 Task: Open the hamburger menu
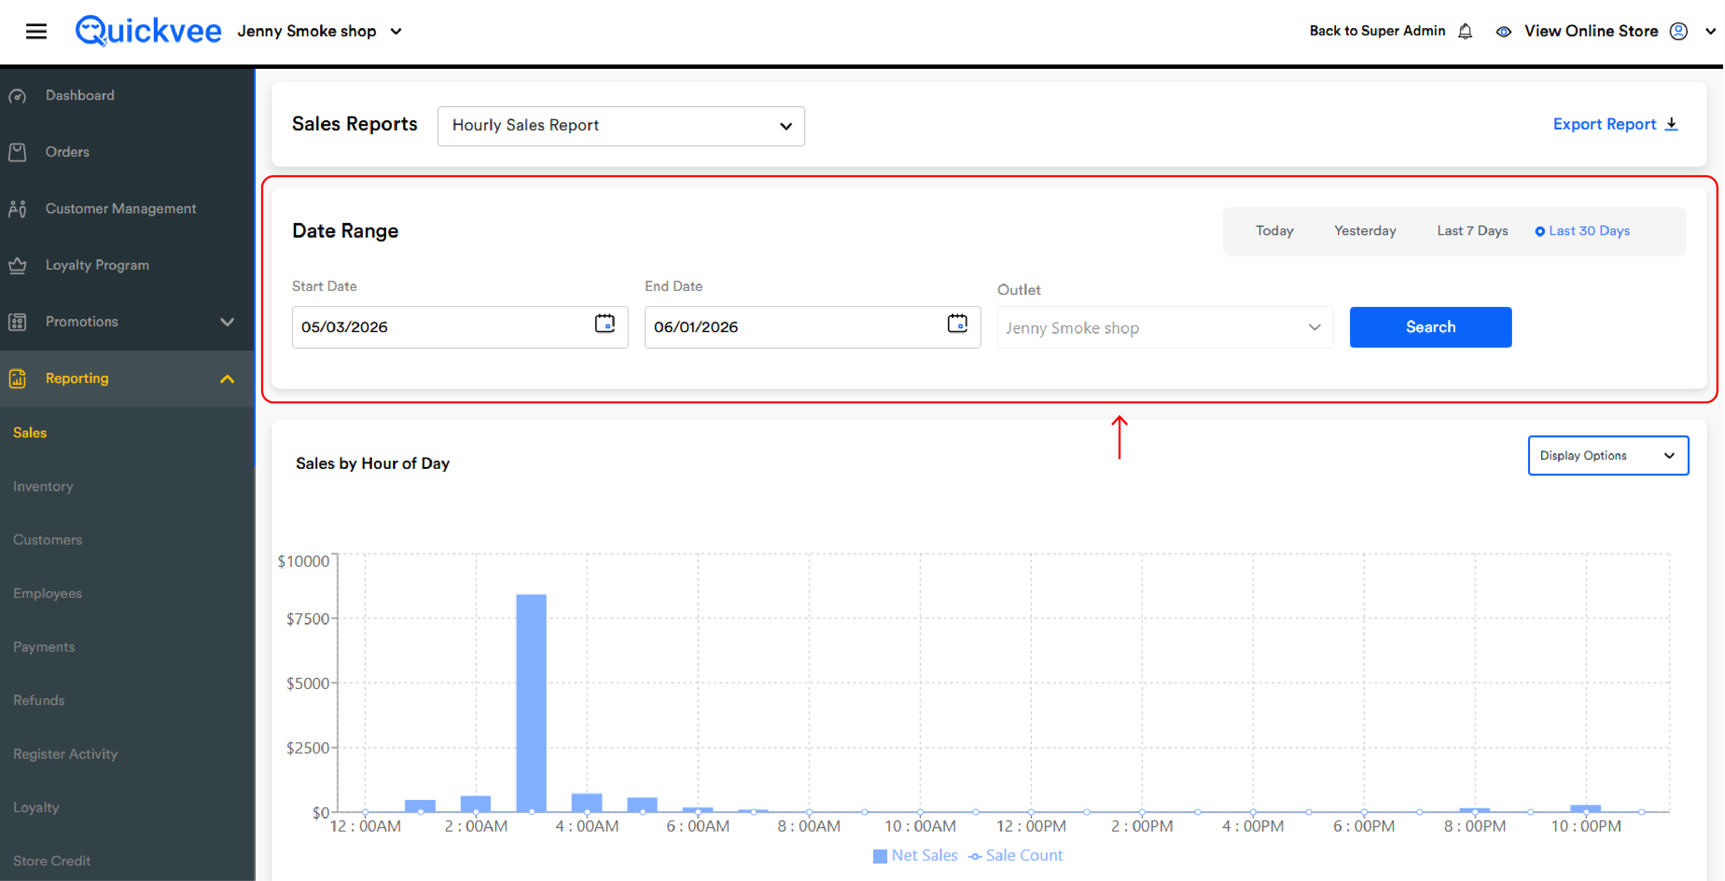36,31
